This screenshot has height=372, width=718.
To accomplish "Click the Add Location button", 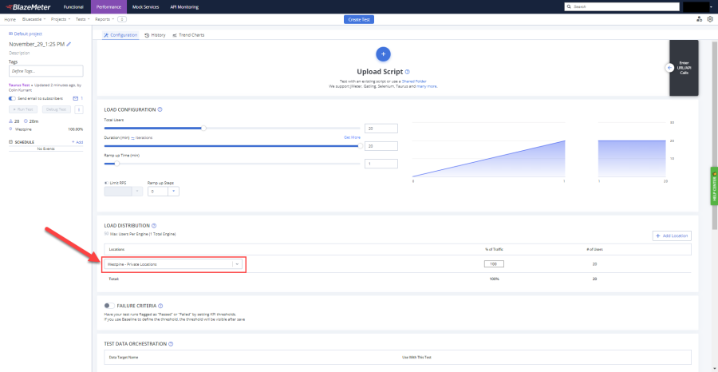I will coord(671,235).
